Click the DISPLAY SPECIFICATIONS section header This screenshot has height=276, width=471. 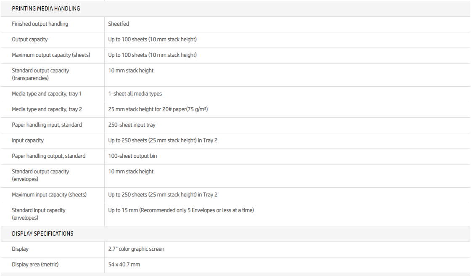pos(42,234)
